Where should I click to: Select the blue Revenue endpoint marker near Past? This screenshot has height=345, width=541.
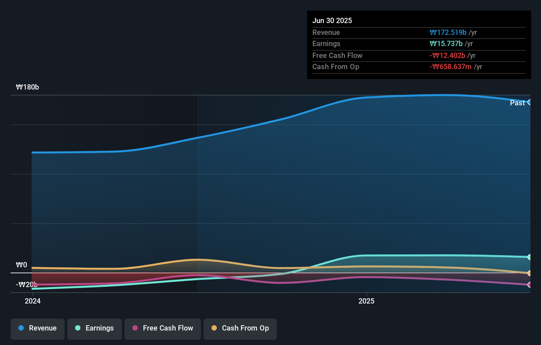point(529,102)
